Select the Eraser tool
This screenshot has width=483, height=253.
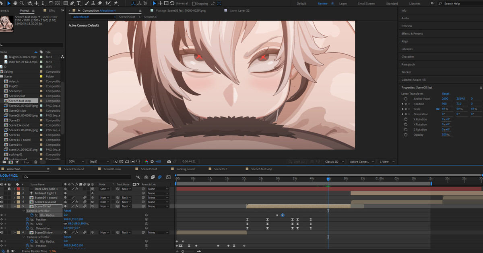(x=100, y=3)
